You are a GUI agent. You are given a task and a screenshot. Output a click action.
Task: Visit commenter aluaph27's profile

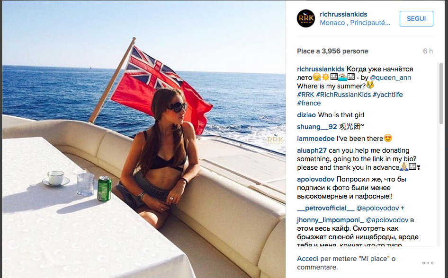pos(312,150)
